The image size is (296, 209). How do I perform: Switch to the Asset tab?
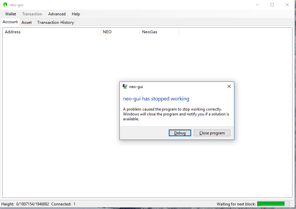(x=27, y=22)
